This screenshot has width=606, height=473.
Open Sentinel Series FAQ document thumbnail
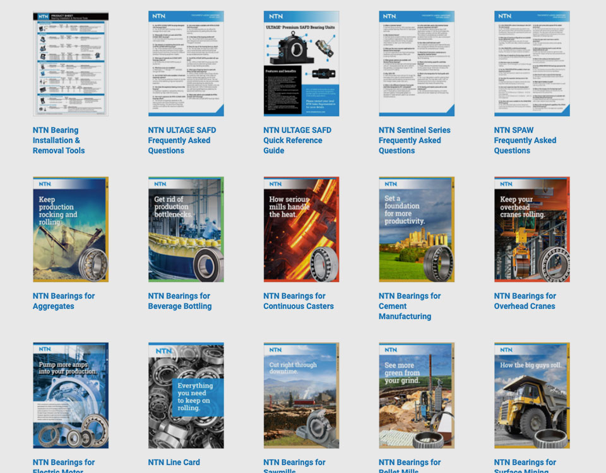[x=417, y=64]
